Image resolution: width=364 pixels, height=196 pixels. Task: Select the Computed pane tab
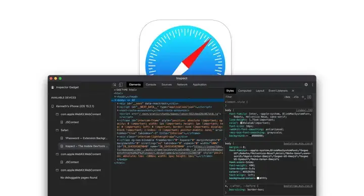[x=245, y=91]
